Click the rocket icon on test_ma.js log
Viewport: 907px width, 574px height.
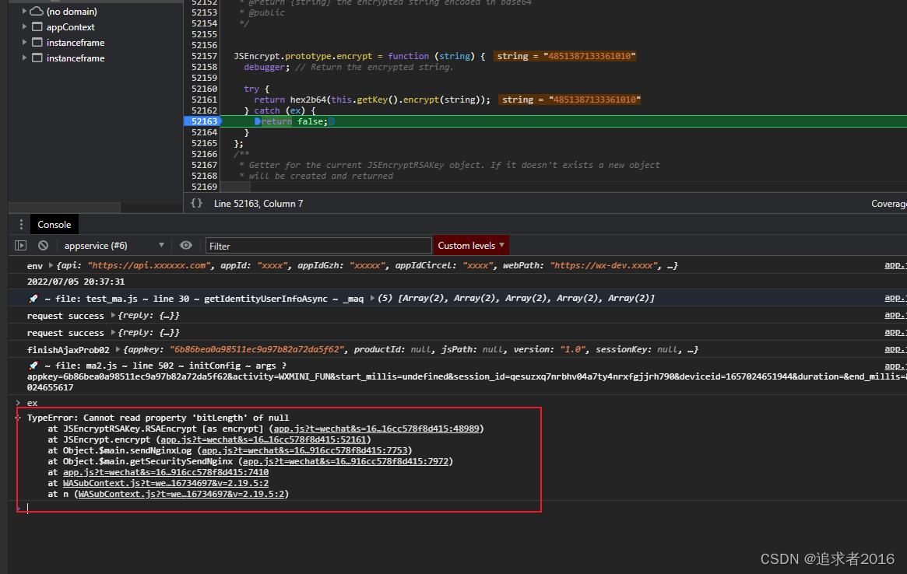click(33, 298)
